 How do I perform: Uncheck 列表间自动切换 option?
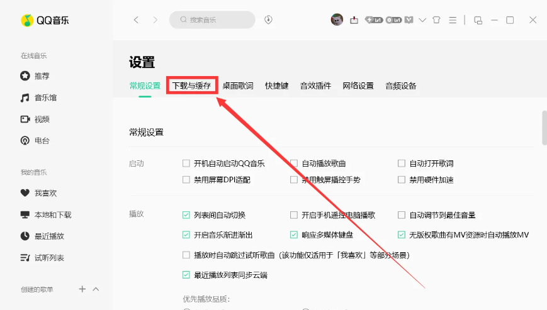pos(186,215)
